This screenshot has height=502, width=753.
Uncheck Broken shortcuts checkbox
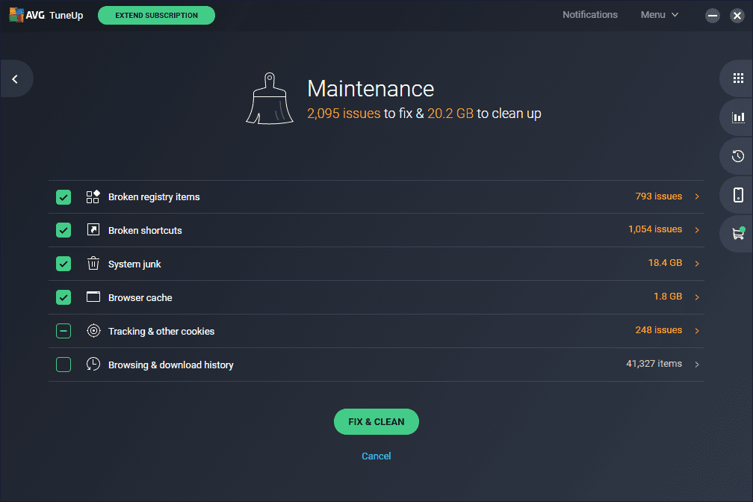coord(63,230)
